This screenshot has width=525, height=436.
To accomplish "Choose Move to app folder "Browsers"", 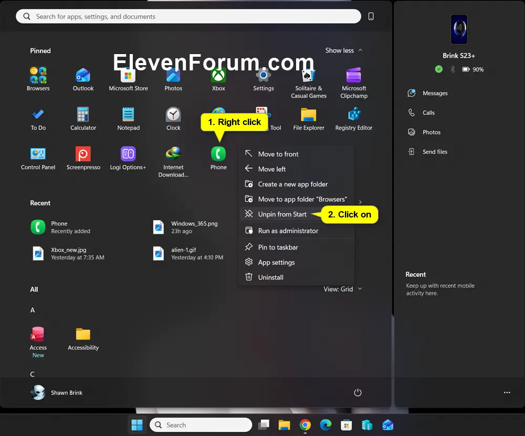I will tap(296, 199).
